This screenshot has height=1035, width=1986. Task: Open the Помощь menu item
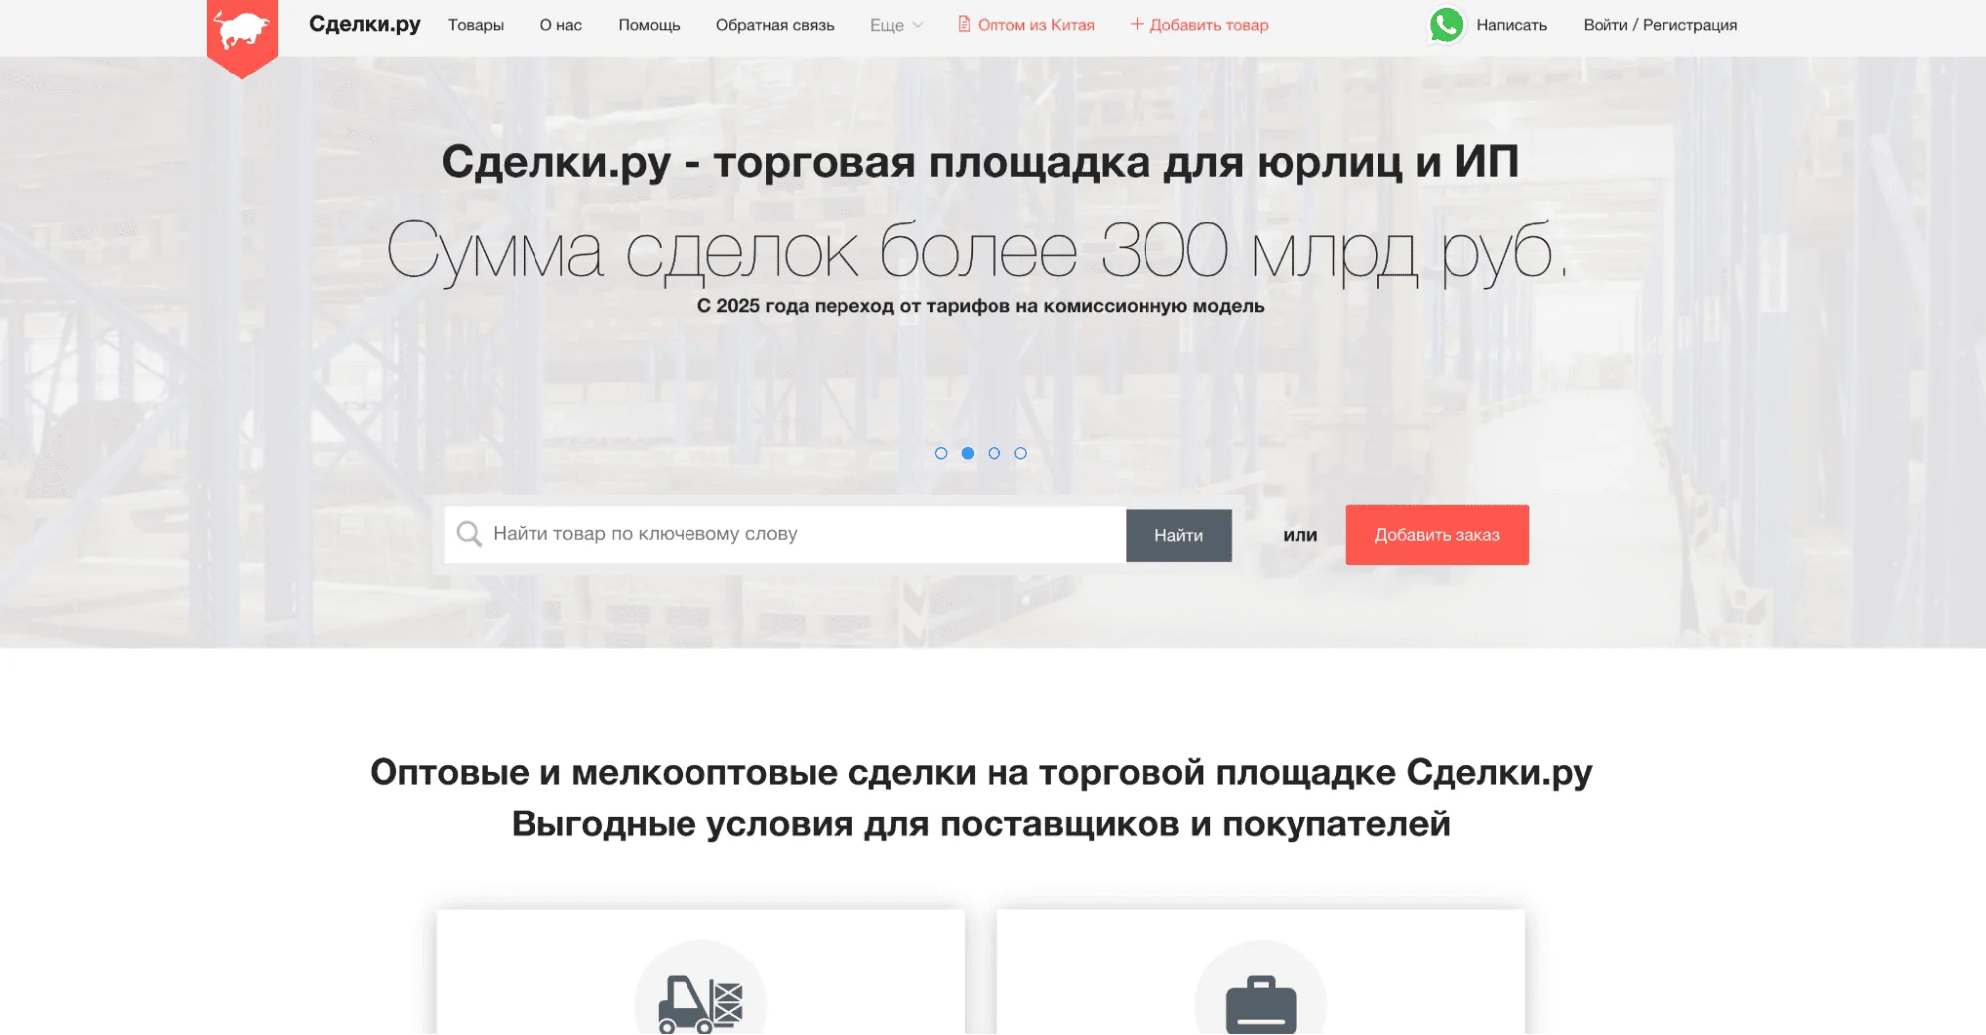[650, 25]
